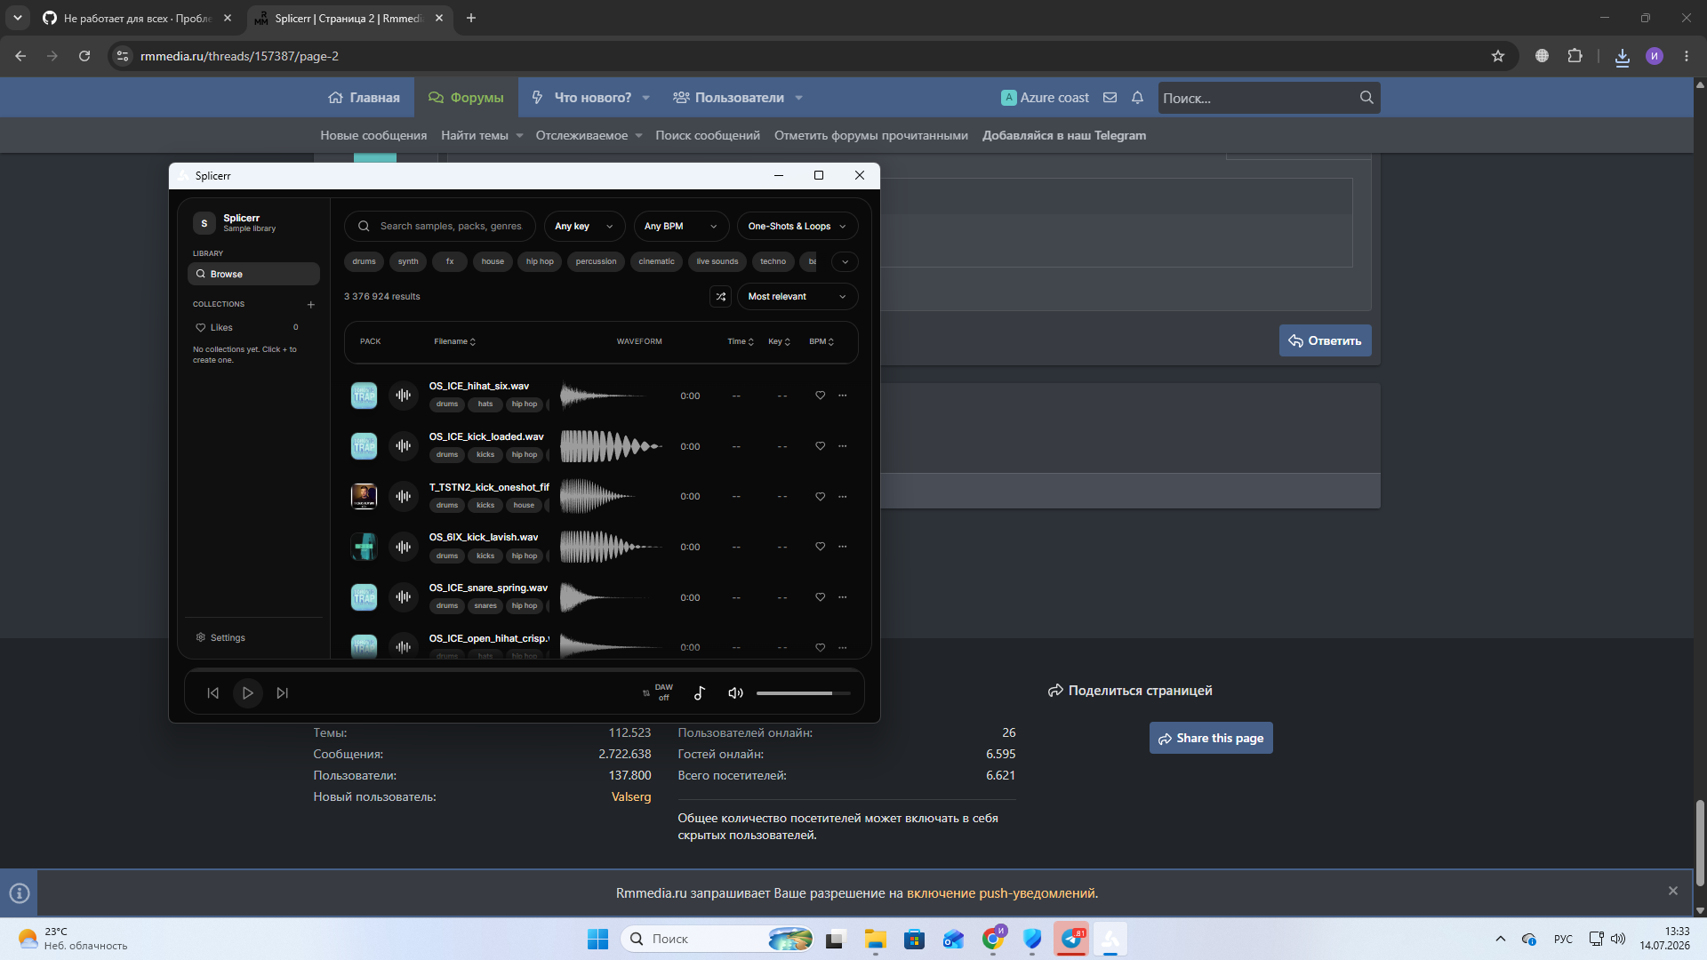Open Добавляйся в наш Telegram link

point(1064,135)
